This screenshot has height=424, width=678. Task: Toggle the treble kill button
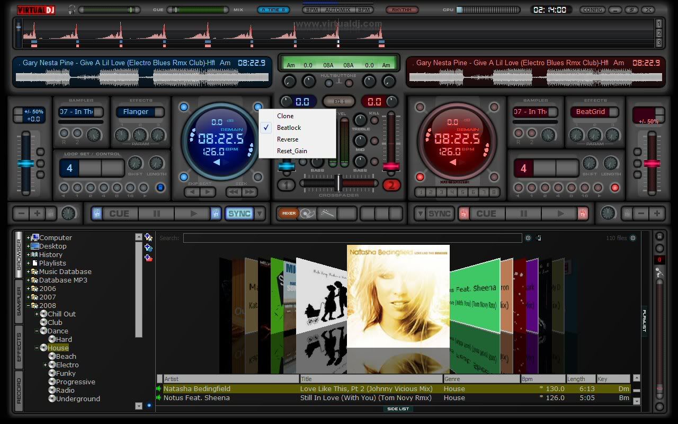[374, 120]
